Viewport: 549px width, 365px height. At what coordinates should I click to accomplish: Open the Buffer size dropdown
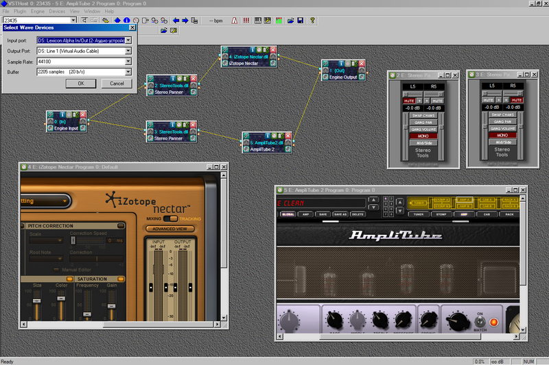[x=128, y=71]
